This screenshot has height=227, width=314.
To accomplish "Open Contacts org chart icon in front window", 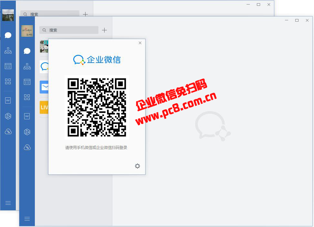I will [27, 66].
